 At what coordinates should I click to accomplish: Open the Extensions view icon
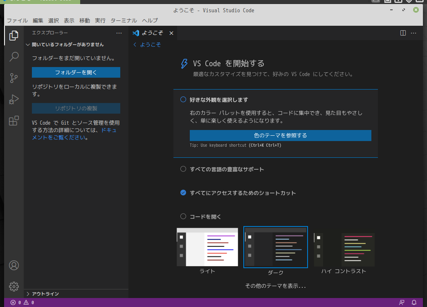(13, 121)
